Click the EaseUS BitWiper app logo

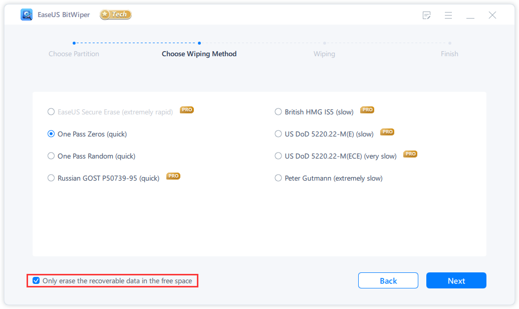(27, 15)
